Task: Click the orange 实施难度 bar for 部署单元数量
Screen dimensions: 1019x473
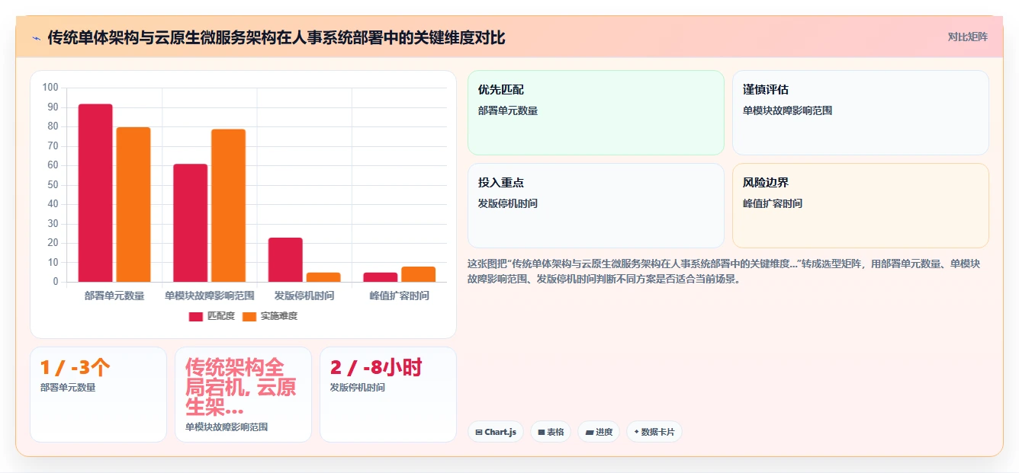Action: tap(133, 204)
